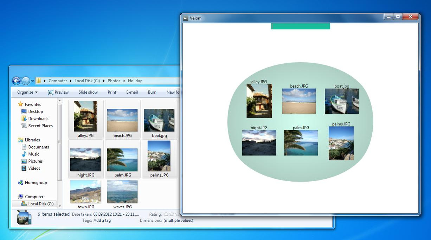The image size is (431, 240).
Task: Click Date taken value in details pane
Action: (116, 214)
